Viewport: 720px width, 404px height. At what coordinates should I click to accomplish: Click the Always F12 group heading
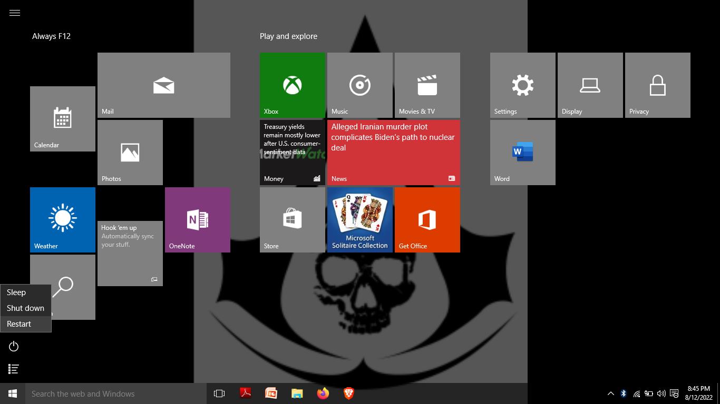pyautogui.click(x=51, y=36)
